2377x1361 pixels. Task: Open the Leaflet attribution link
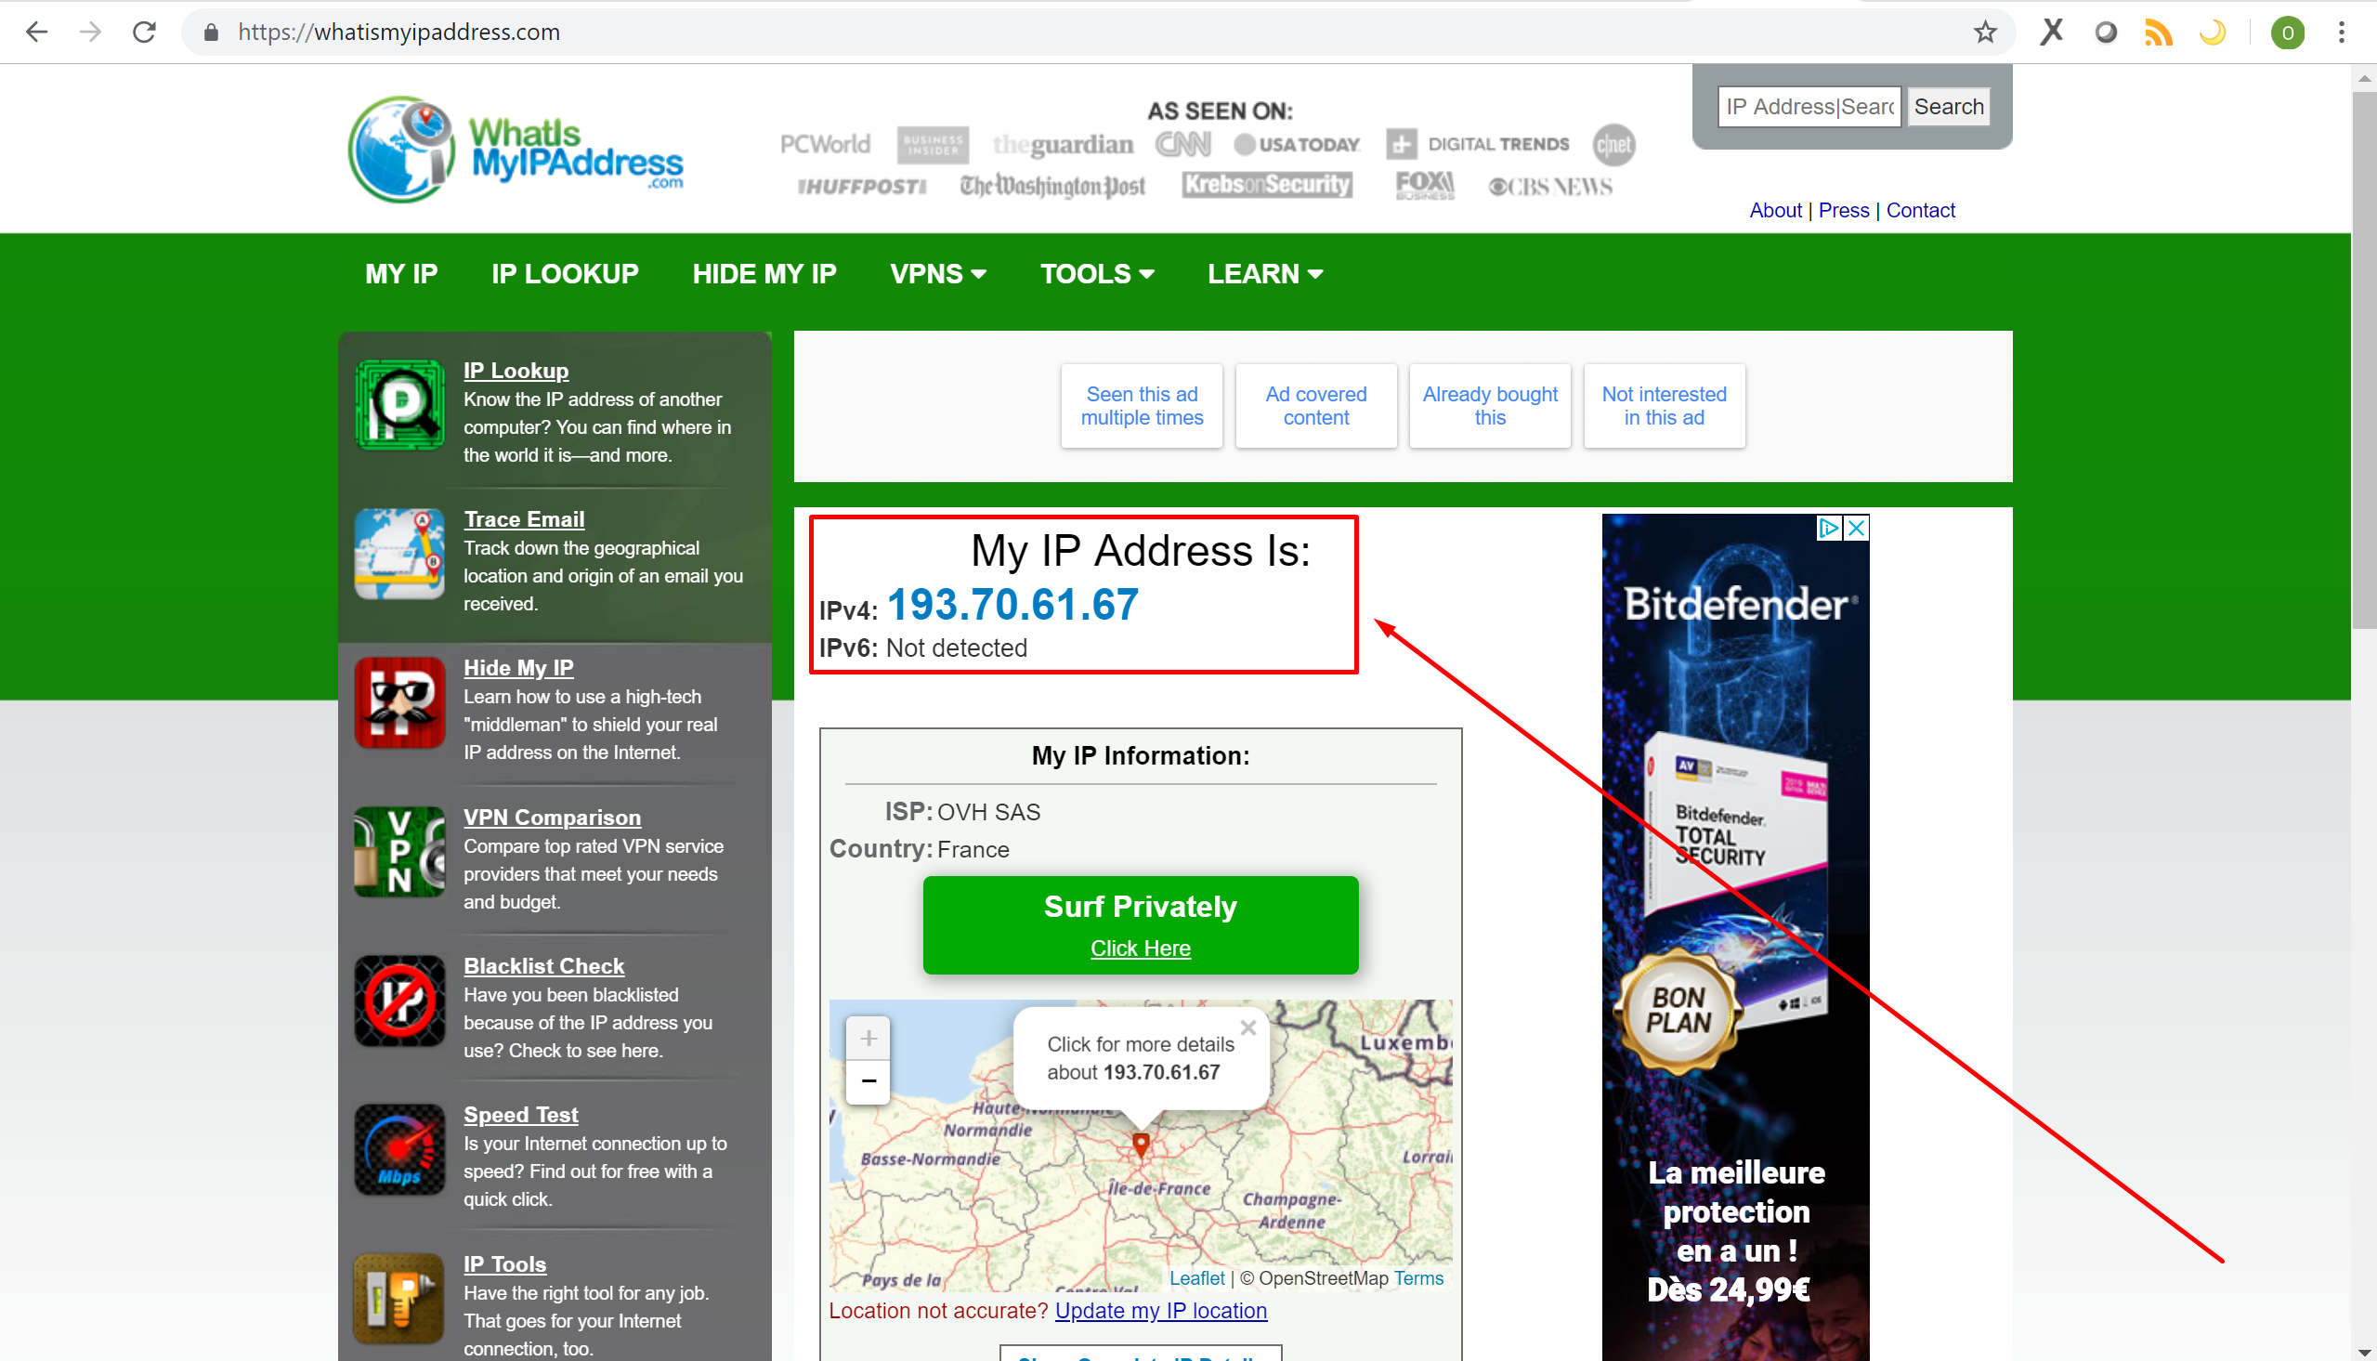[x=1197, y=1277]
